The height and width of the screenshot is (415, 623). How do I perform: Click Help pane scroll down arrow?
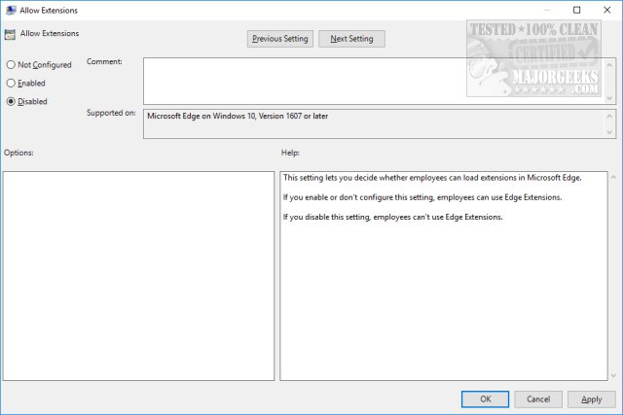coord(613,375)
